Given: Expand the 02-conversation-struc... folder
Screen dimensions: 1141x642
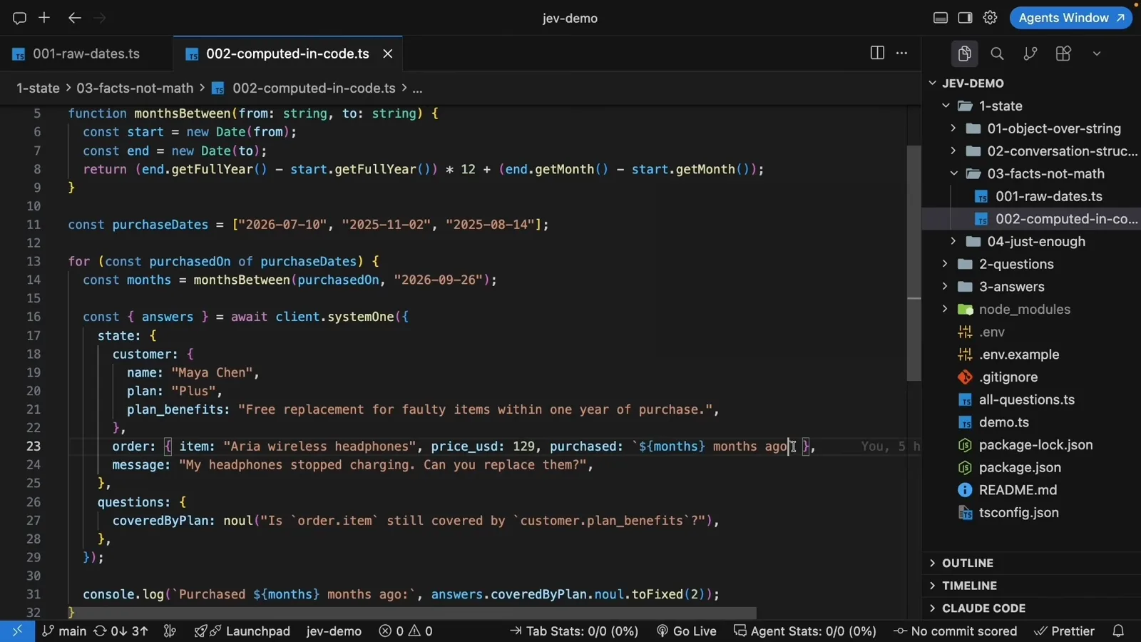Looking at the screenshot, I should tap(1031, 151).
